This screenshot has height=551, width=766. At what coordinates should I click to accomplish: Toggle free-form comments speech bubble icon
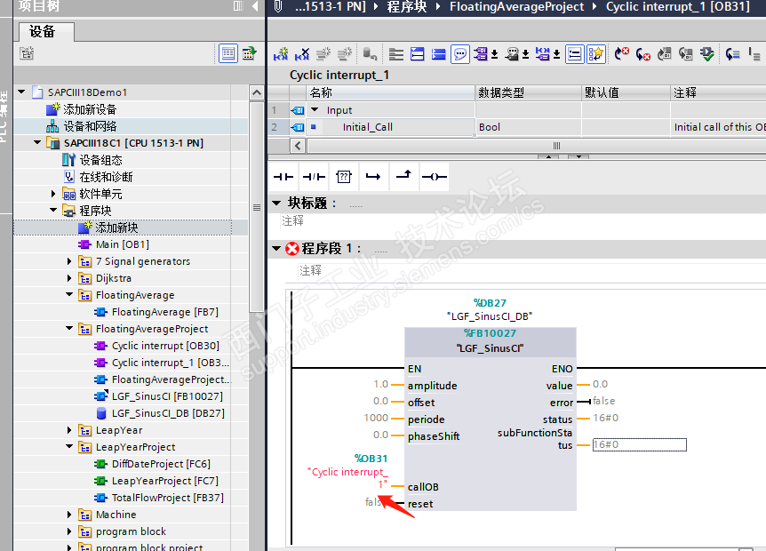(x=459, y=53)
